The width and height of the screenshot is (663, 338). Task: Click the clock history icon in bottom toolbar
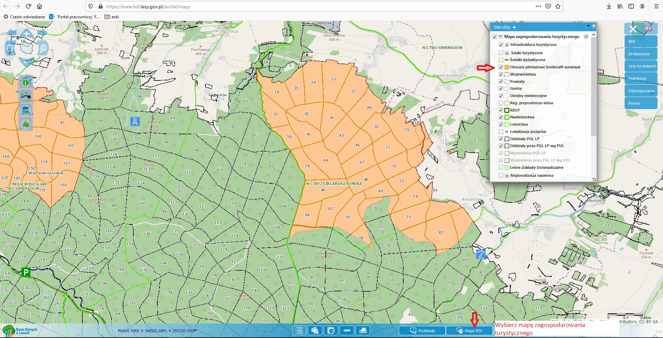(x=331, y=330)
